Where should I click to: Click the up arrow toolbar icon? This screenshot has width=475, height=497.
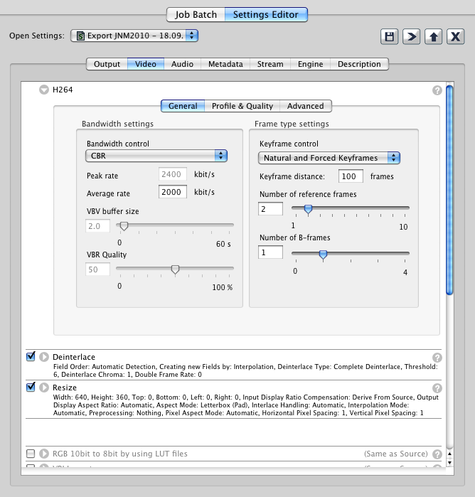[x=434, y=37]
